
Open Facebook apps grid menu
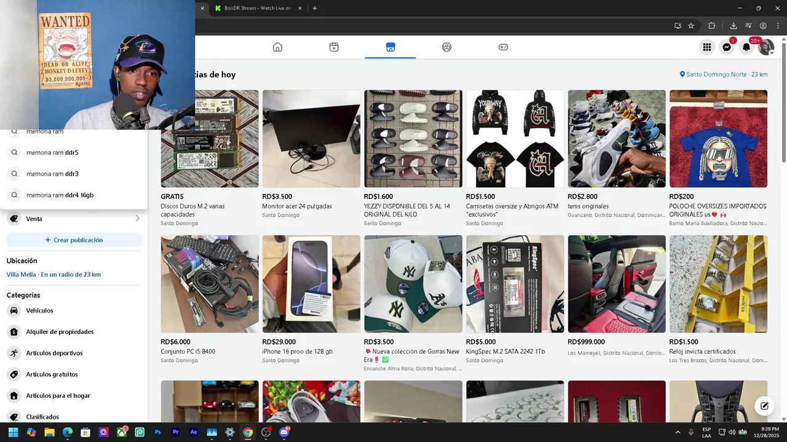[x=707, y=47]
